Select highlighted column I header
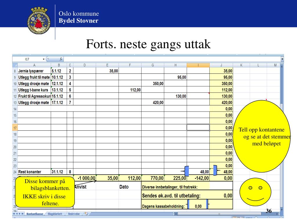Screen dimensions: 297x223 [x=198, y=65]
